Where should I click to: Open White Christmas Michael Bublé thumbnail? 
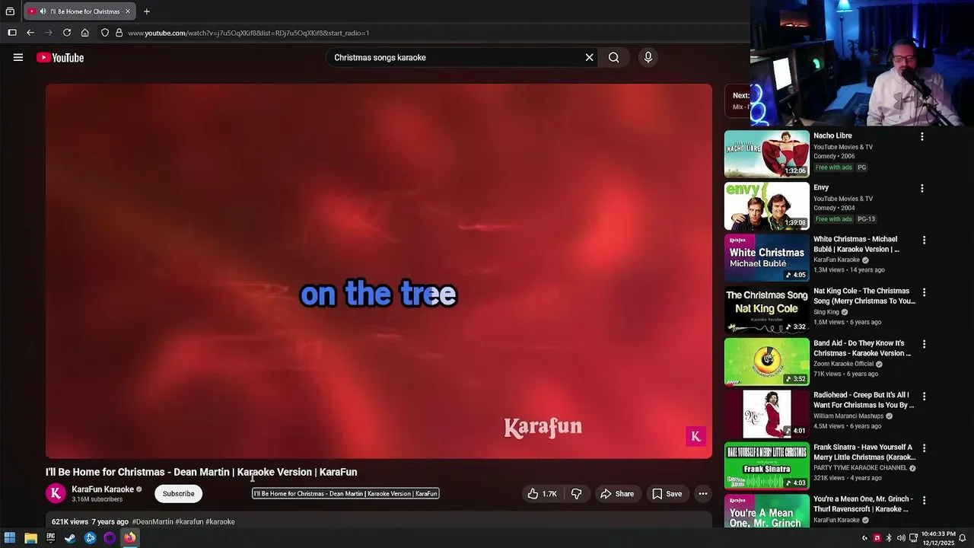(766, 257)
